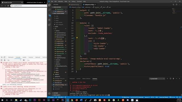Open Windows Start menu
The width and height of the screenshot is (182, 102).
point(2,100)
